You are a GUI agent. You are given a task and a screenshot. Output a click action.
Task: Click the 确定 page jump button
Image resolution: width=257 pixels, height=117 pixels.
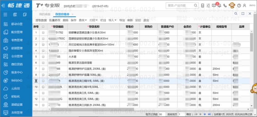189,114
